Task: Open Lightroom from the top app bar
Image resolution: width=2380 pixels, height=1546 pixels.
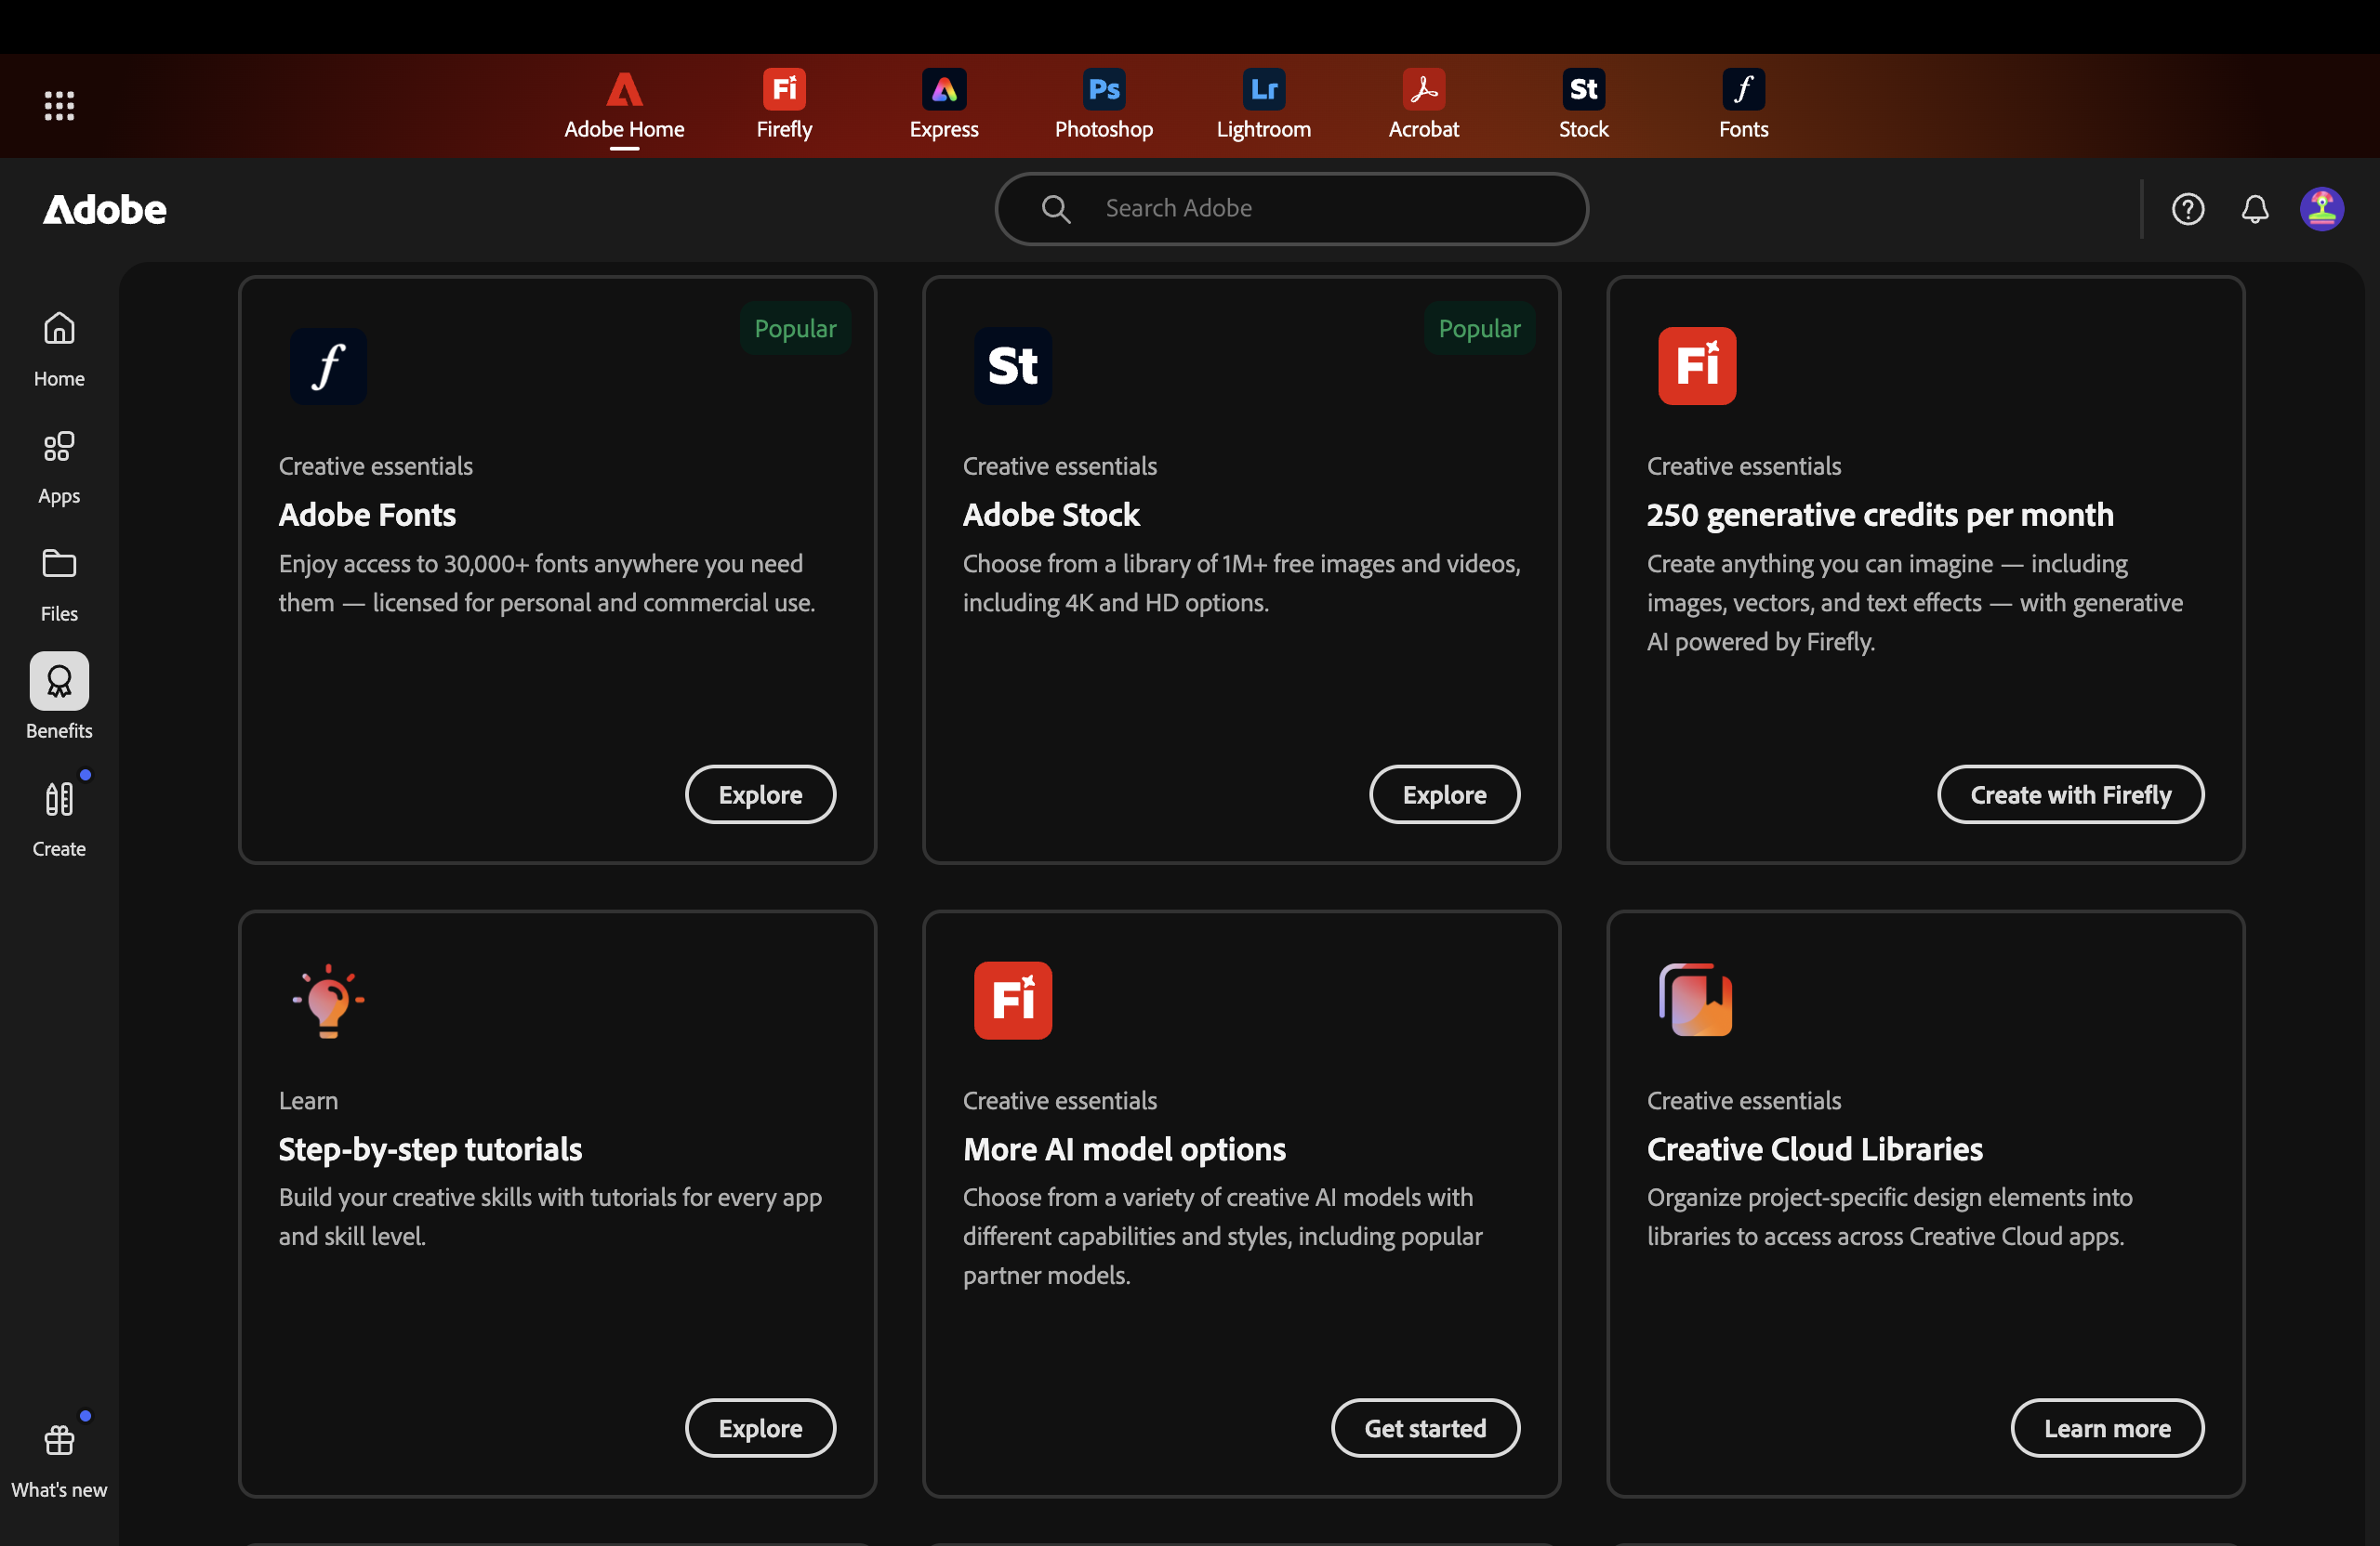Action: pyautogui.click(x=1263, y=104)
